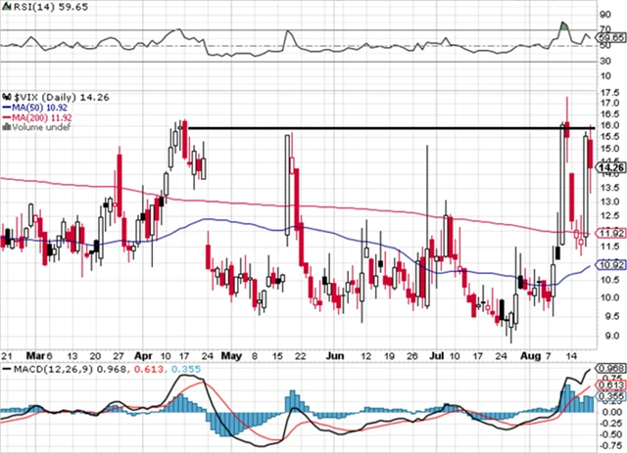Click the 10.92 MA(50) value tag on right axis
Image resolution: width=627 pixels, height=453 pixels.
(x=611, y=265)
